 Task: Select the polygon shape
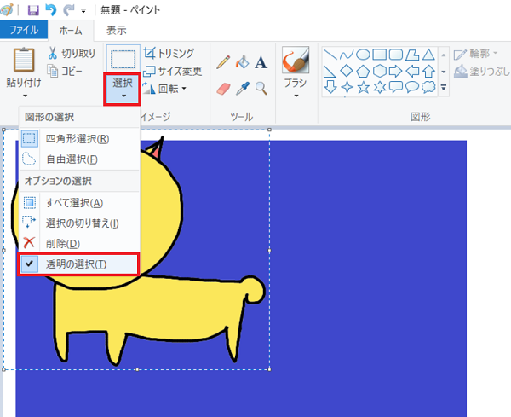click(x=412, y=55)
